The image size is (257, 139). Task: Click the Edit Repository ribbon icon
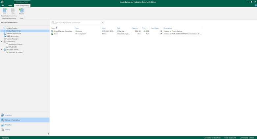13,11
